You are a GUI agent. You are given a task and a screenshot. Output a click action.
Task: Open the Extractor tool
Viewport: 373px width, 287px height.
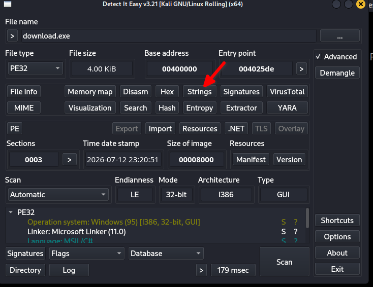point(241,108)
